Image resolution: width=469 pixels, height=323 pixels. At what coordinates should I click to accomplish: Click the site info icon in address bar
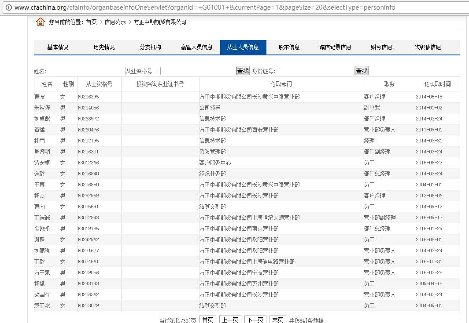point(9,7)
